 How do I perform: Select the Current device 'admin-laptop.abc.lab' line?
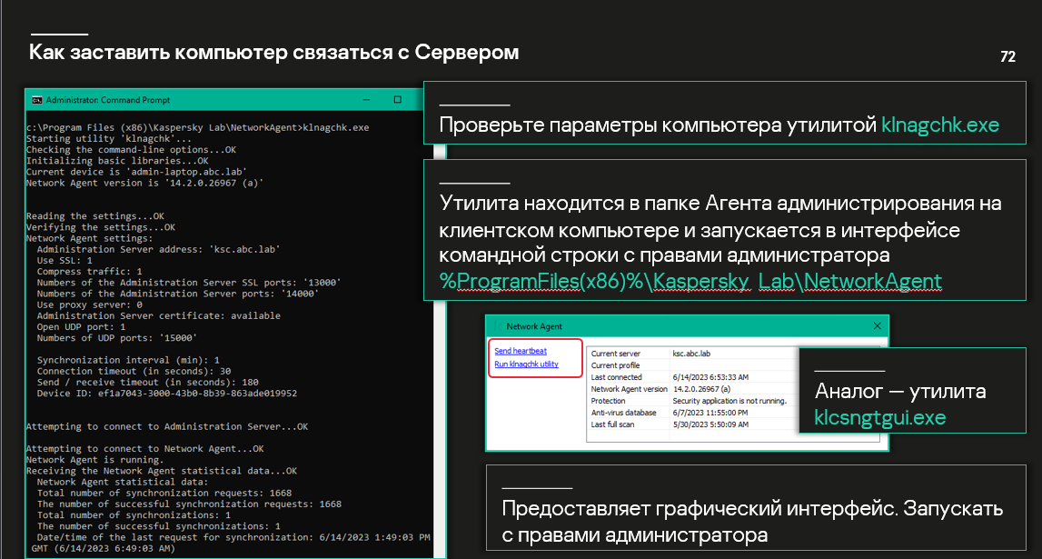click(136, 172)
